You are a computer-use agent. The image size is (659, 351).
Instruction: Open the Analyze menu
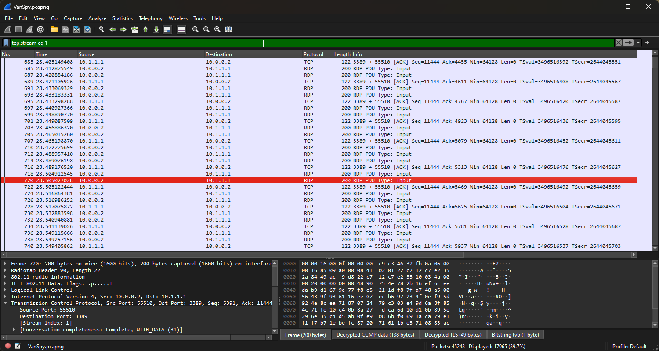[97, 18]
